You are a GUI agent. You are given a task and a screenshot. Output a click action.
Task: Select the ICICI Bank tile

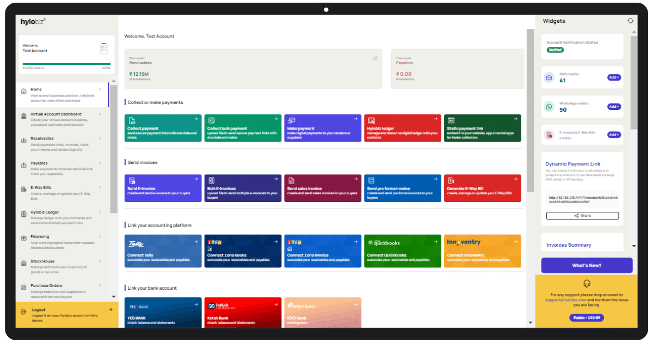pos(323,313)
